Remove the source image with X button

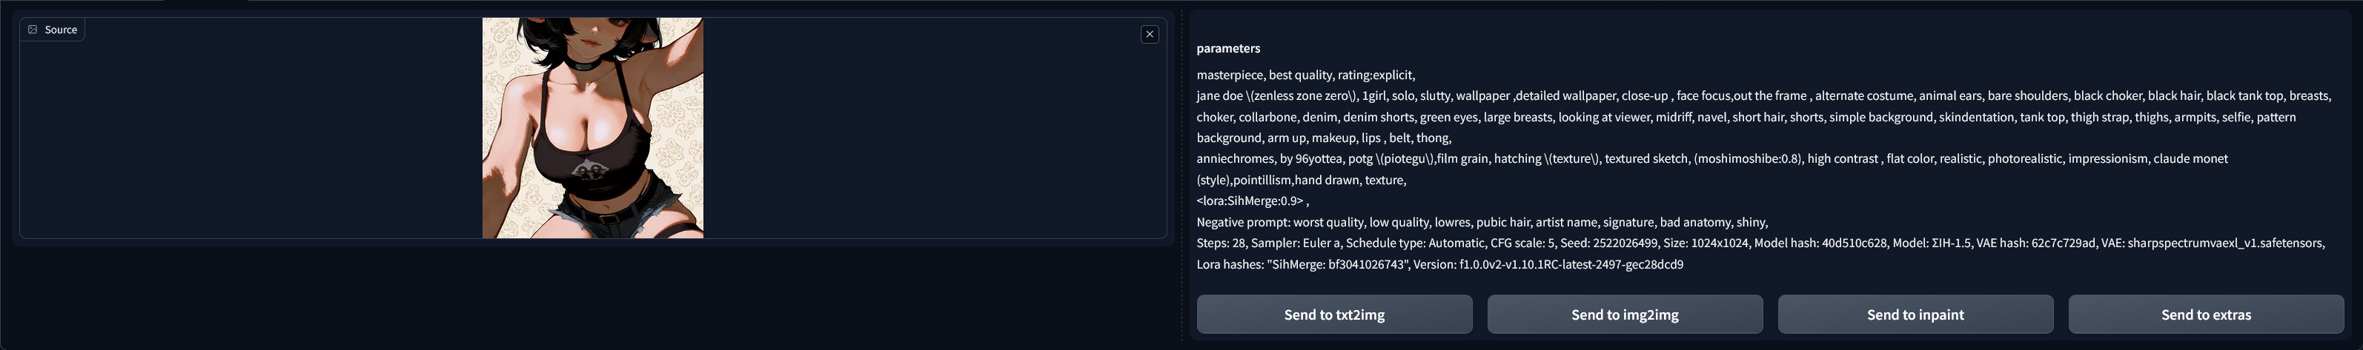coord(1150,34)
